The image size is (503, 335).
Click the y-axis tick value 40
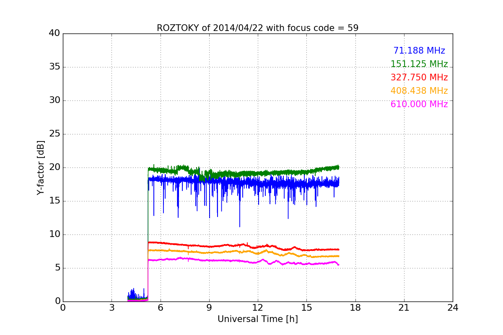coord(54,33)
